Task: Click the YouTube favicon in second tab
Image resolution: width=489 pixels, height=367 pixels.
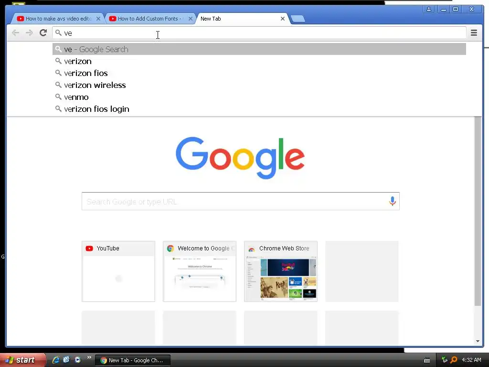Action: 113,19
